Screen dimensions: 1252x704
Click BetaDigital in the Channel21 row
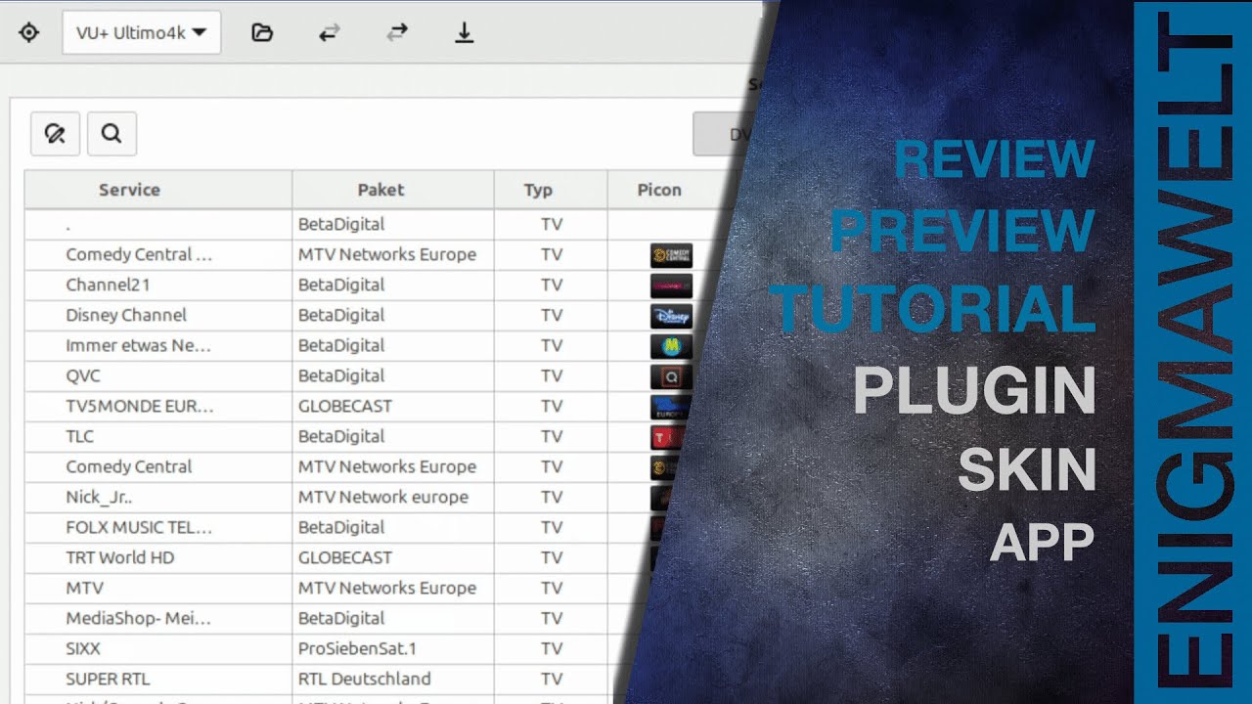tap(341, 285)
